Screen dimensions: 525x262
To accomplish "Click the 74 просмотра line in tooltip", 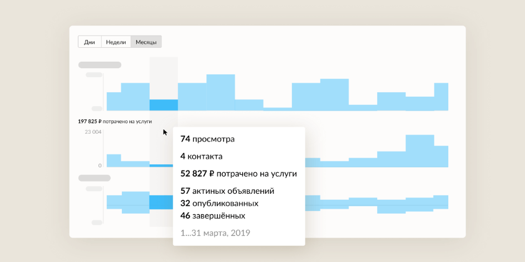I will tap(207, 139).
